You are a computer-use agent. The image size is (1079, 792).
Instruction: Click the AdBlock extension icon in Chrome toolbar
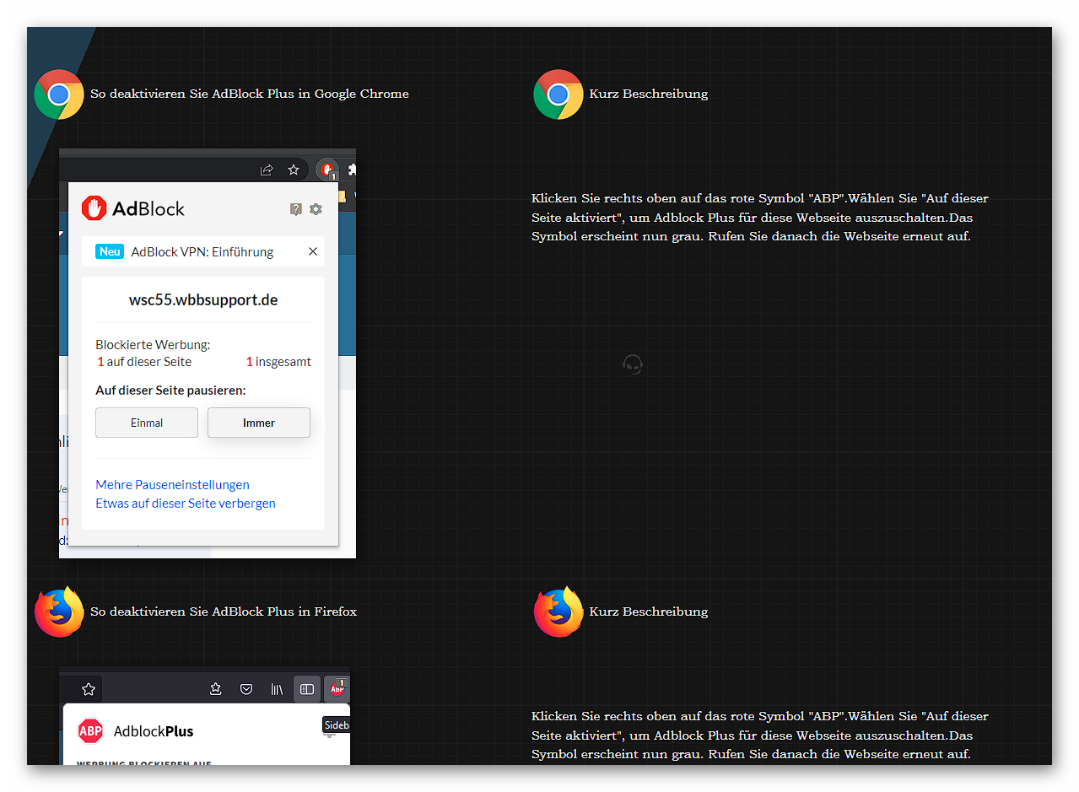(x=327, y=170)
